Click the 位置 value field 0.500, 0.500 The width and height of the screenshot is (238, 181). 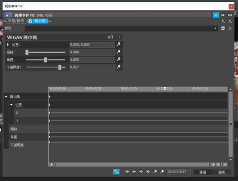pyautogui.click(x=92, y=45)
